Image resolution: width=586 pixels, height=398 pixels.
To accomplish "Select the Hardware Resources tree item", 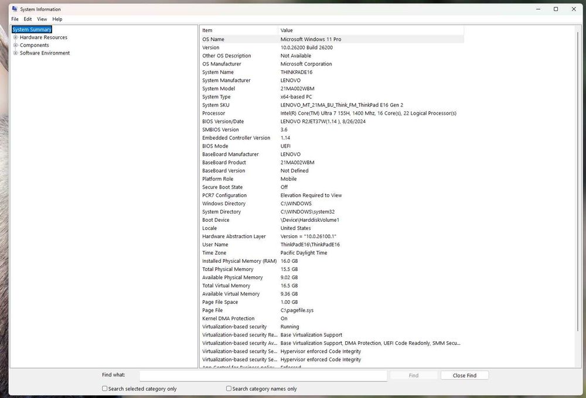I will (43, 37).
